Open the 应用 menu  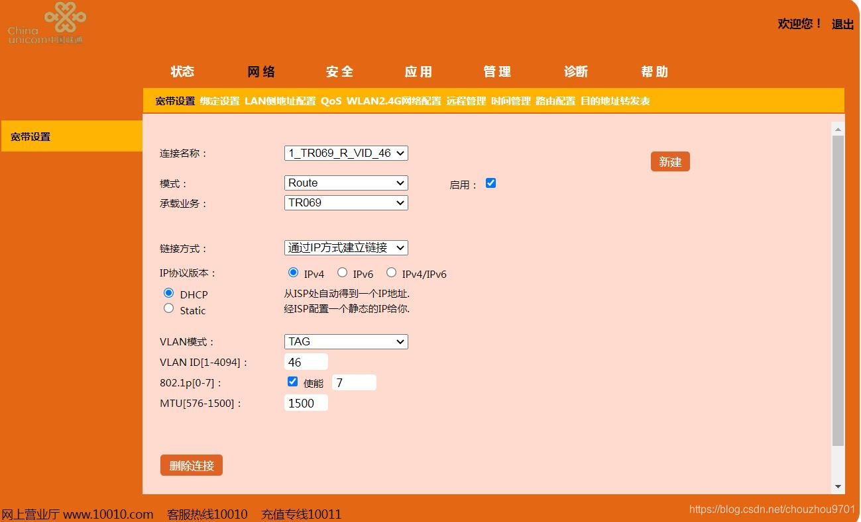[x=418, y=71]
